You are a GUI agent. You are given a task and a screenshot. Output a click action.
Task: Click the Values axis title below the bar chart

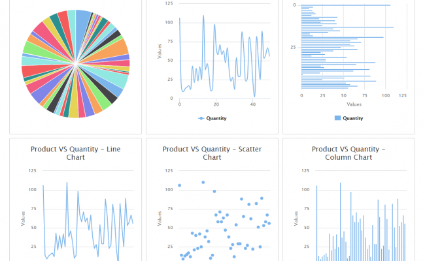[354, 104]
